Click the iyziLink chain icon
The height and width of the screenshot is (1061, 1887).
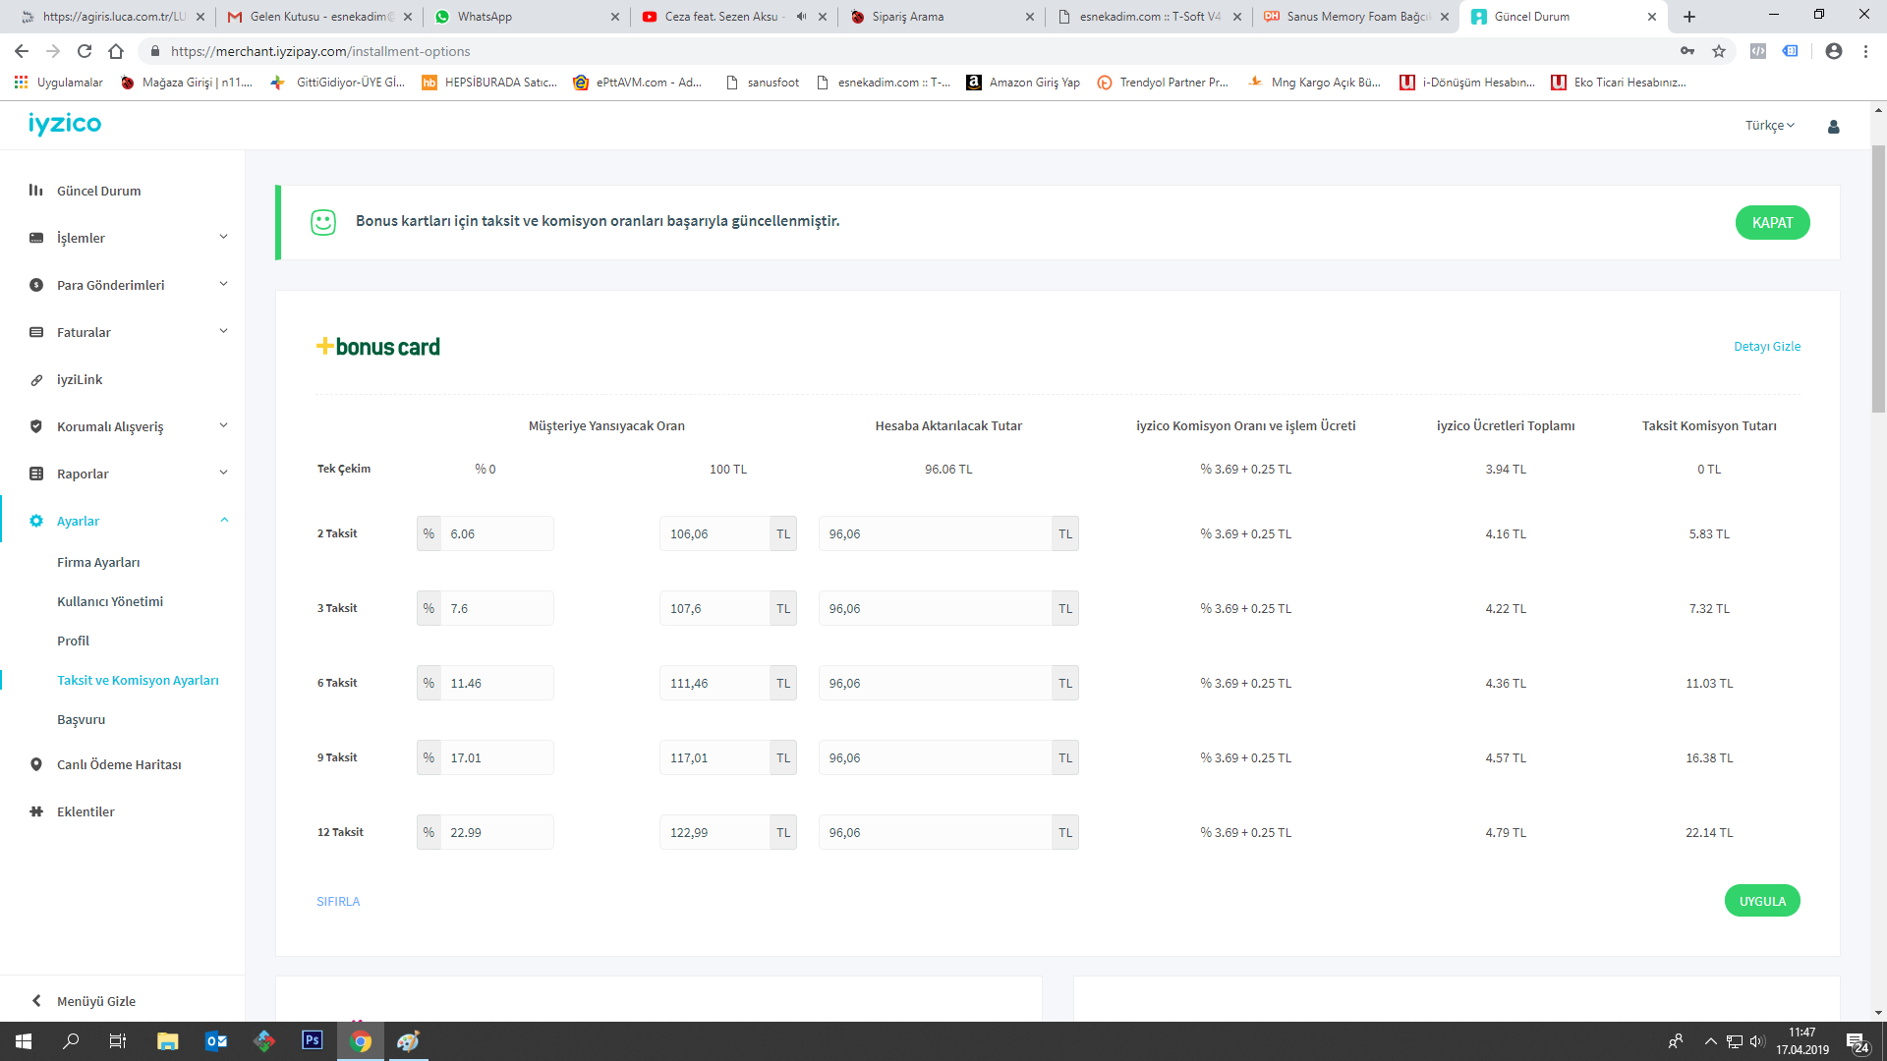tap(36, 379)
